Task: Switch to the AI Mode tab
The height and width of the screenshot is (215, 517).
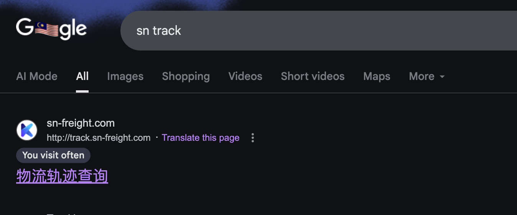Action: click(37, 77)
